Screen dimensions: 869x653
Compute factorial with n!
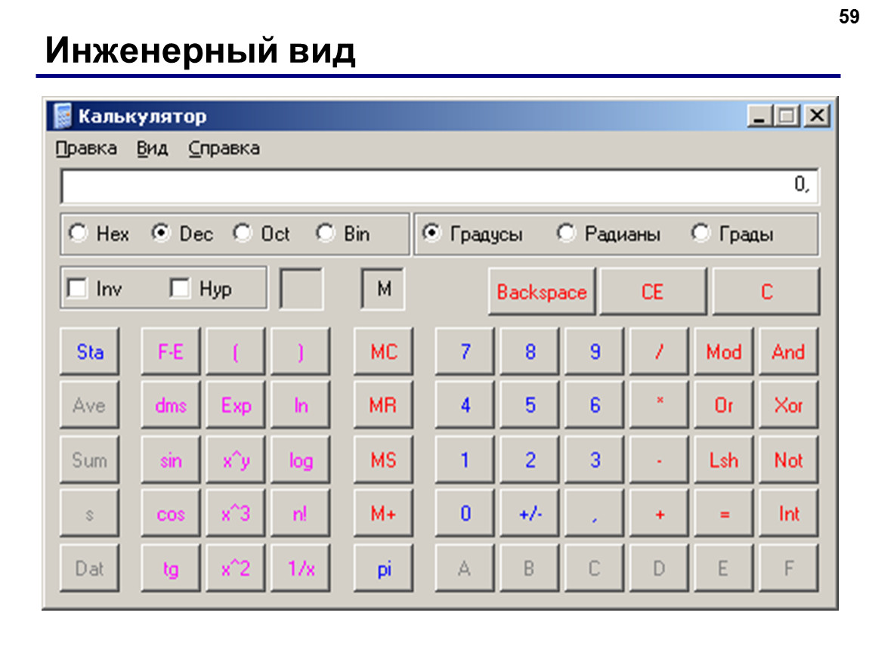(301, 513)
